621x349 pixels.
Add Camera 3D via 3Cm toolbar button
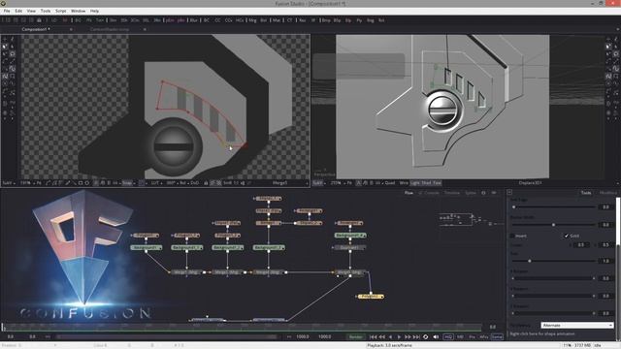[135, 20]
